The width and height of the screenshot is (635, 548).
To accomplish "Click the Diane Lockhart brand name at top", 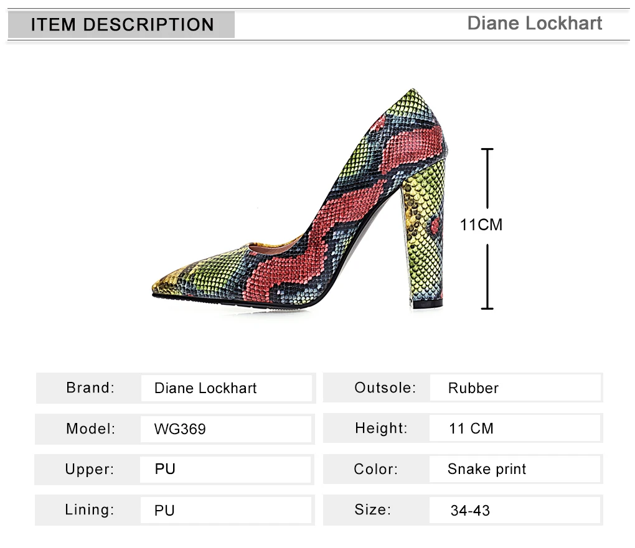I will tap(534, 24).
